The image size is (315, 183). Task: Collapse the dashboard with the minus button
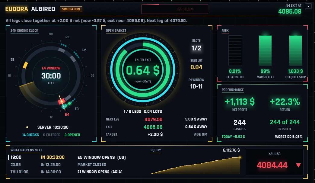click(308, 6)
